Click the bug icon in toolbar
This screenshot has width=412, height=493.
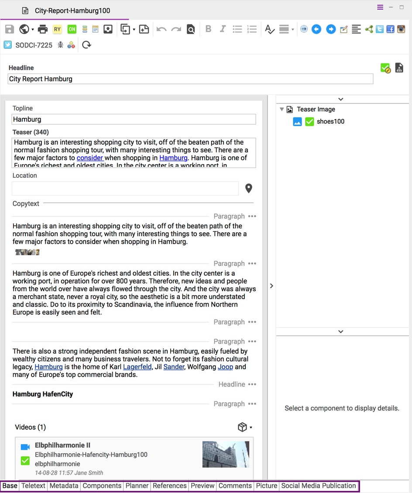pos(60,45)
